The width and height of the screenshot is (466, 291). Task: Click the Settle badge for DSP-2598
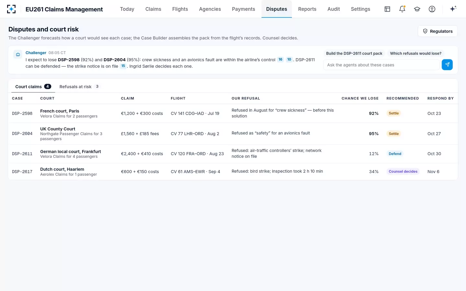(x=394, y=113)
